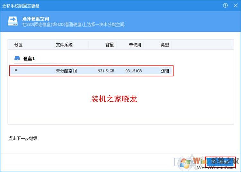The image size is (241, 172).
Task: Click the blue next-step button
Action: point(220,162)
